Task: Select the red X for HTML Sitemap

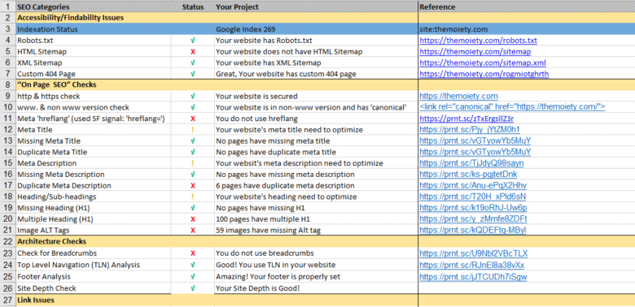Action: (193, 52)
